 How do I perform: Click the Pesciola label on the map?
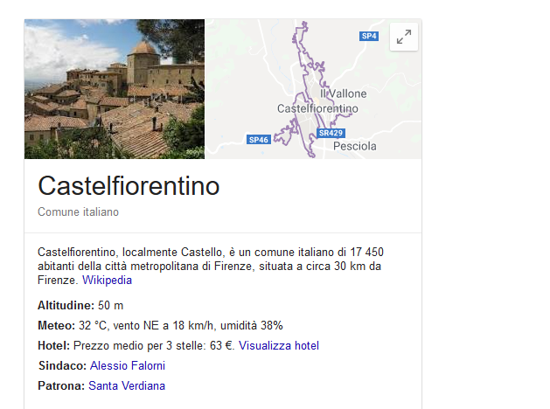(x=355, y=146)
